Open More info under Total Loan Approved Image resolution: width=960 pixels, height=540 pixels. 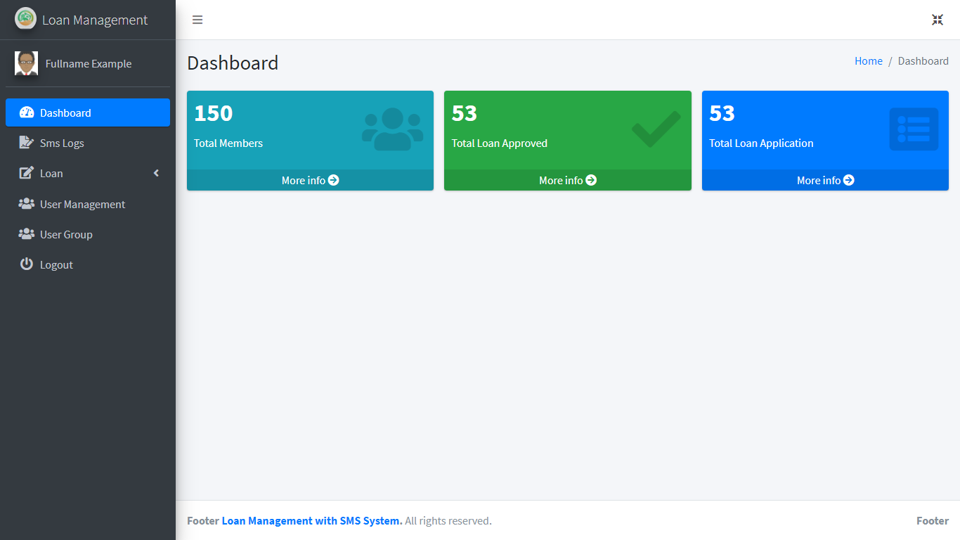tap(568, 180)
